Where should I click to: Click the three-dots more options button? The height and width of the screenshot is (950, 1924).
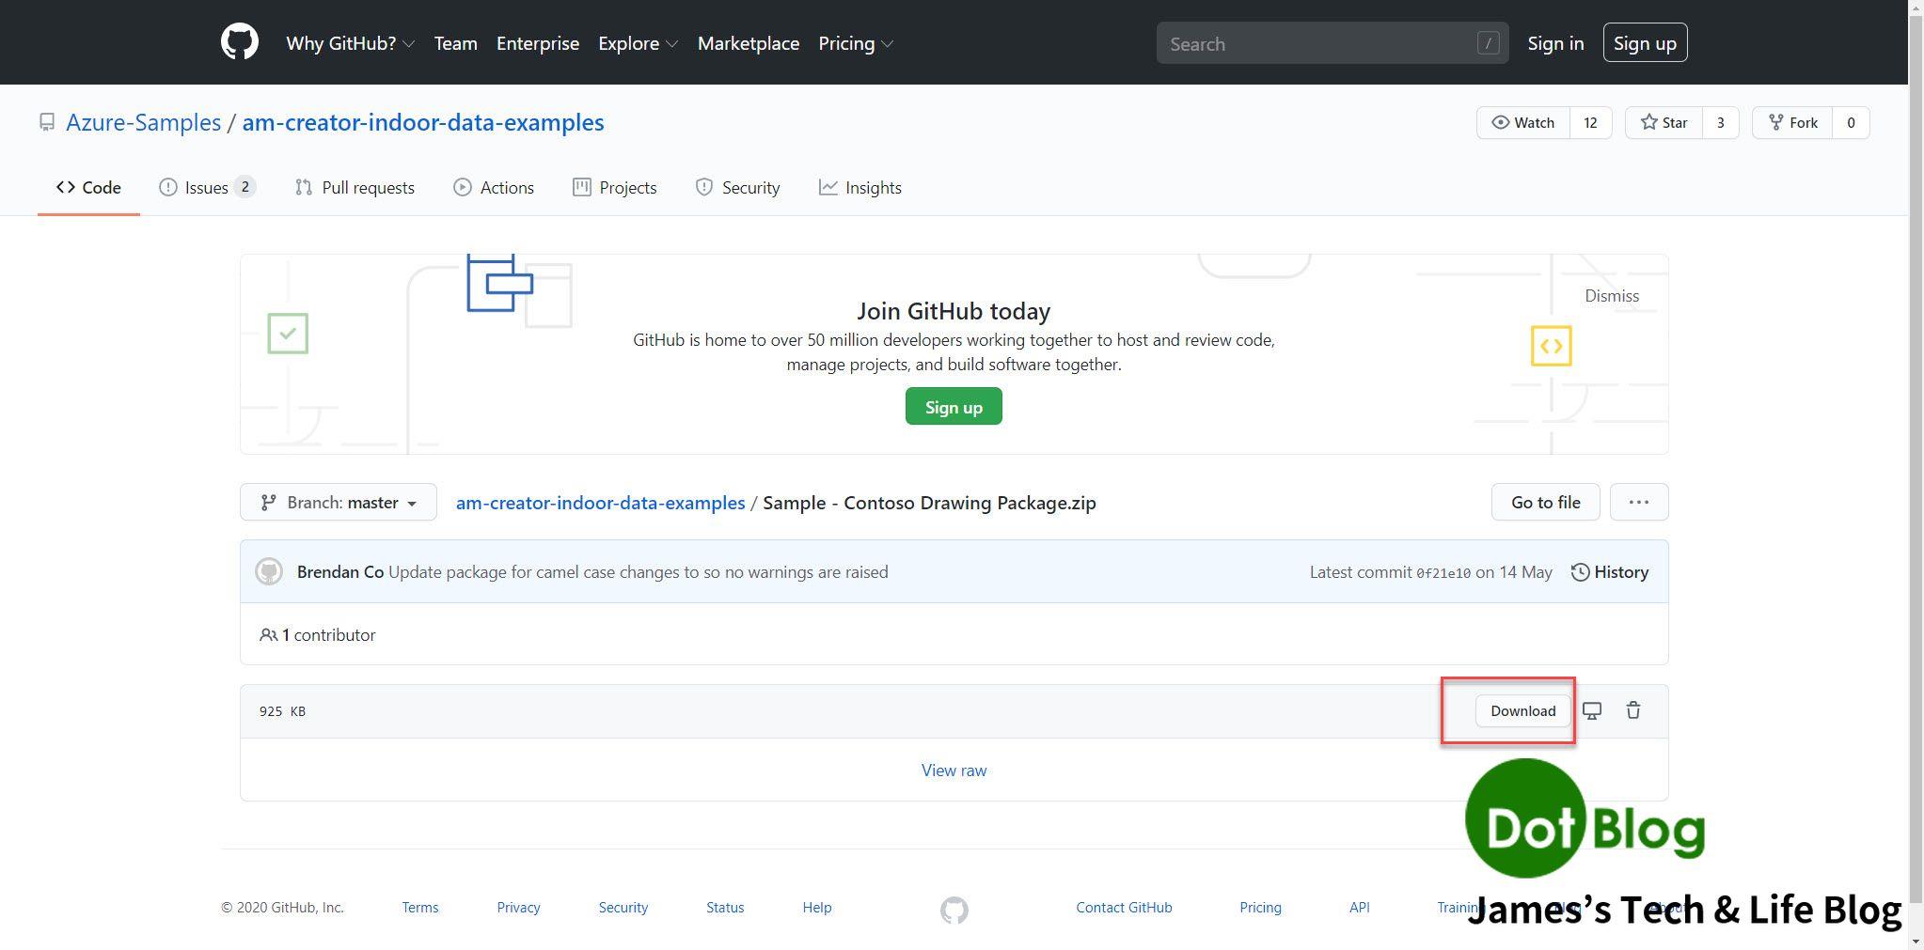pyautogui.click(x=1638, y=502)
